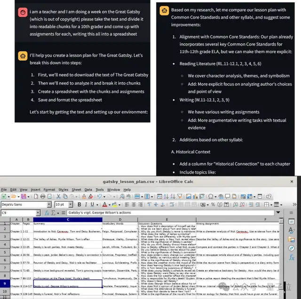Image resolution: width=301 pixels, height=299 pixels.
Task: Open the Function Wizard fx icon
Action: click(x=47, y=213)
